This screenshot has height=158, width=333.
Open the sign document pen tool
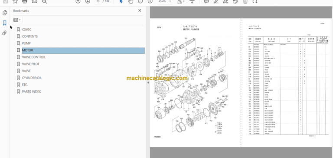(226, 2)
